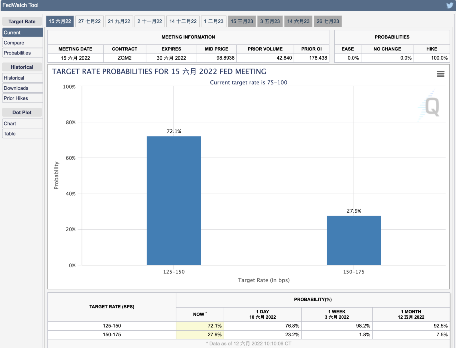The width and height of the screenshot is (456, 348).
Task: Open the Historical sidebar link
Action: pos(14,78)
